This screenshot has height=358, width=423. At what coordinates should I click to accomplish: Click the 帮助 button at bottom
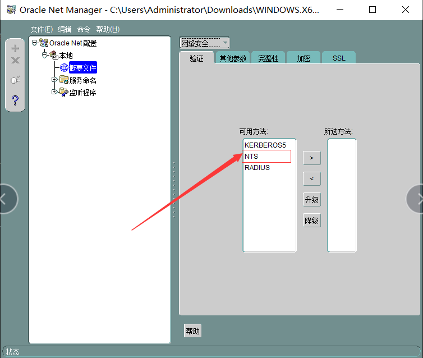pyautogui.click(x=192, y=331)
